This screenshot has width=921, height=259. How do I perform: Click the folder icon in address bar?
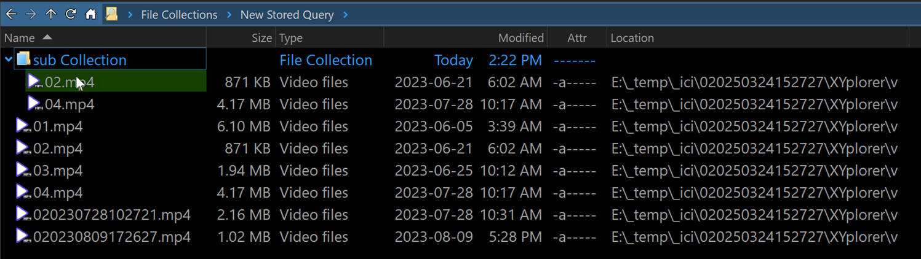[111, 14]
